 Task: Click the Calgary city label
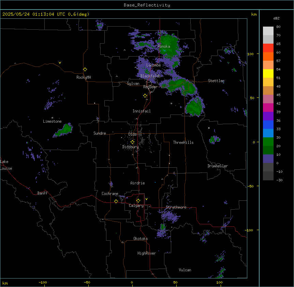click(x=136, y=206)
